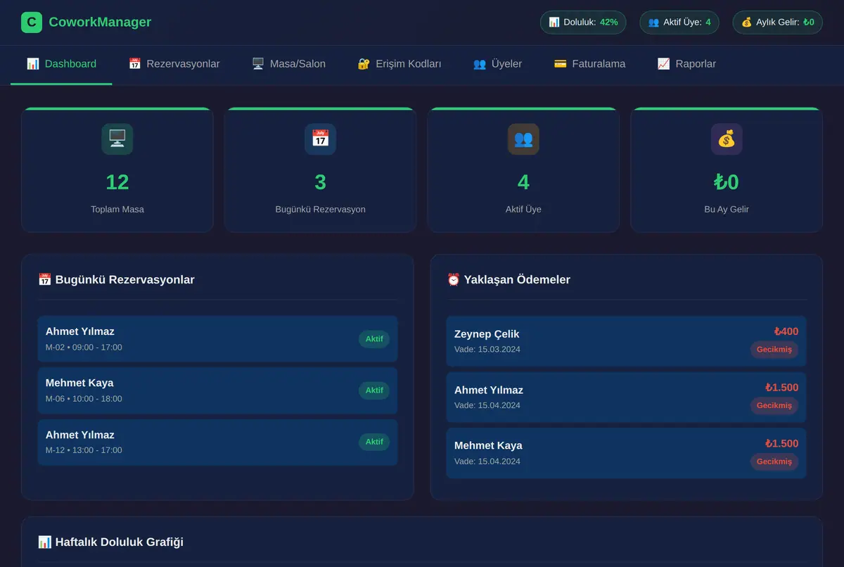Click the Bugünkü Rezervasyon card label
The height and width of the screenshot is (567, 844).
click(x=320, y=210)
